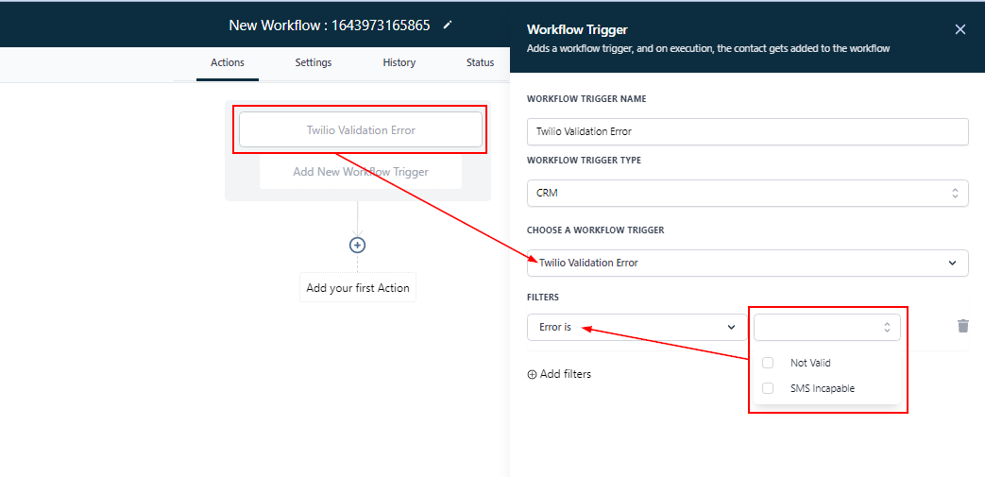The image size is (985, 477).
Task: Click the Workflow Trigger Name input field
Action: coord(747,131)
